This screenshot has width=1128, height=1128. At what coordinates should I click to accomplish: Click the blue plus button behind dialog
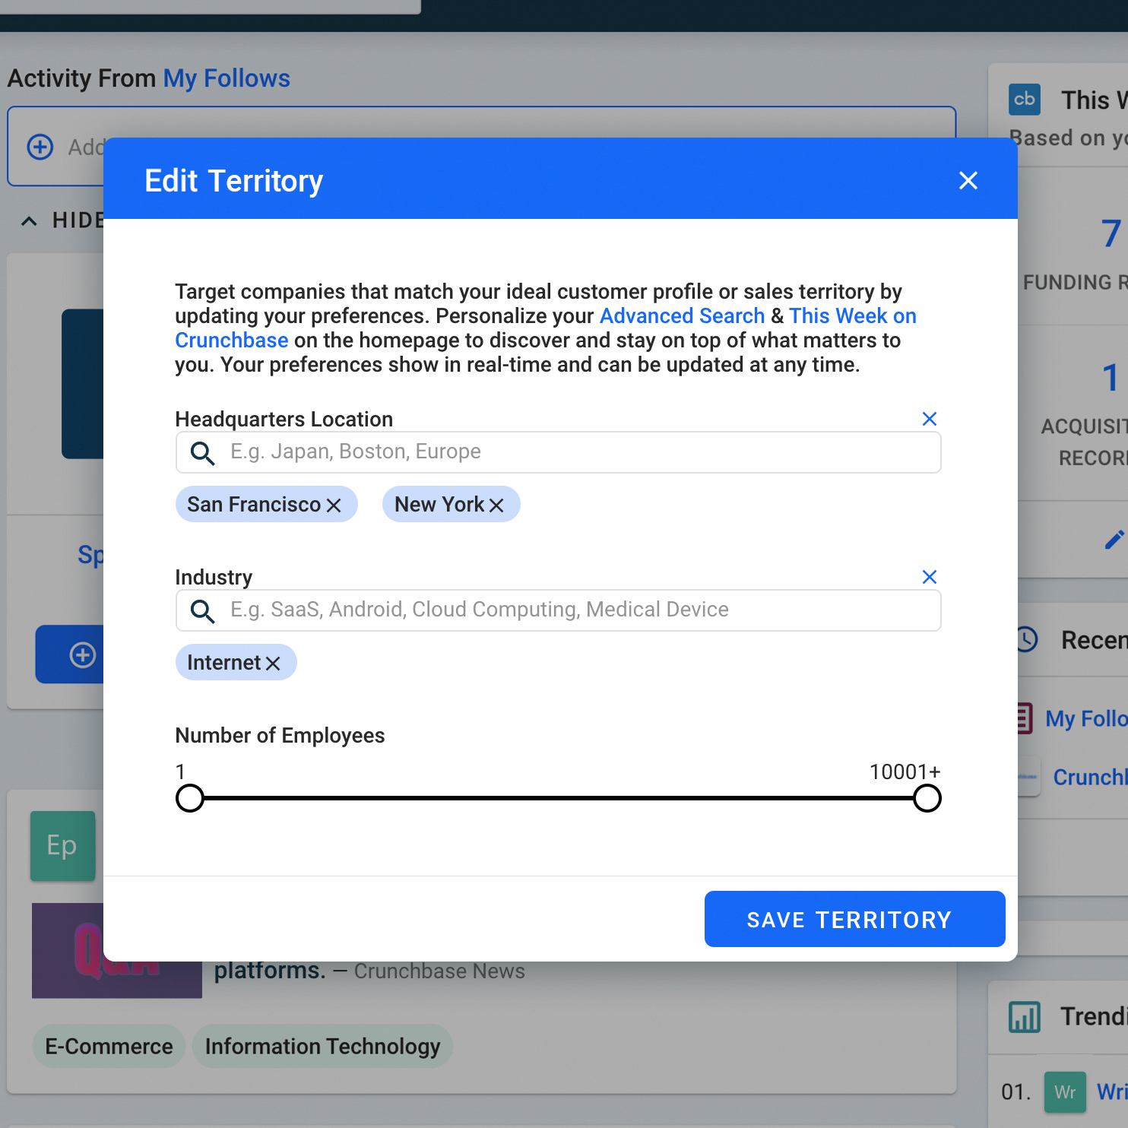coord(70,654)
